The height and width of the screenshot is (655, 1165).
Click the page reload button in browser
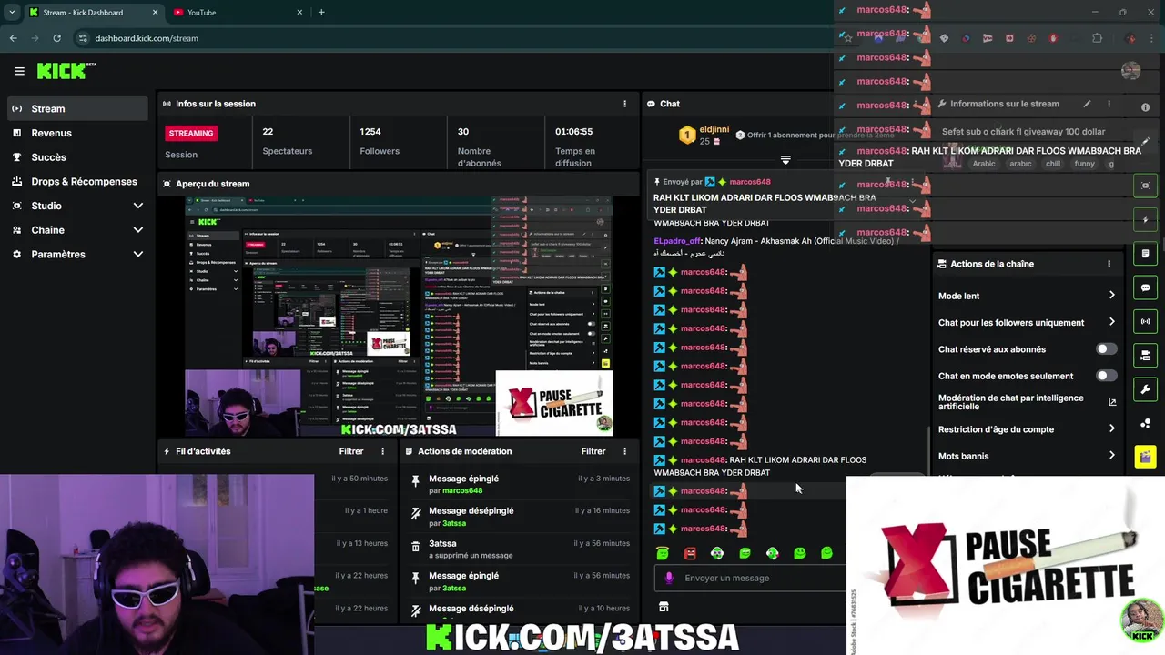(x=56, y=38)
